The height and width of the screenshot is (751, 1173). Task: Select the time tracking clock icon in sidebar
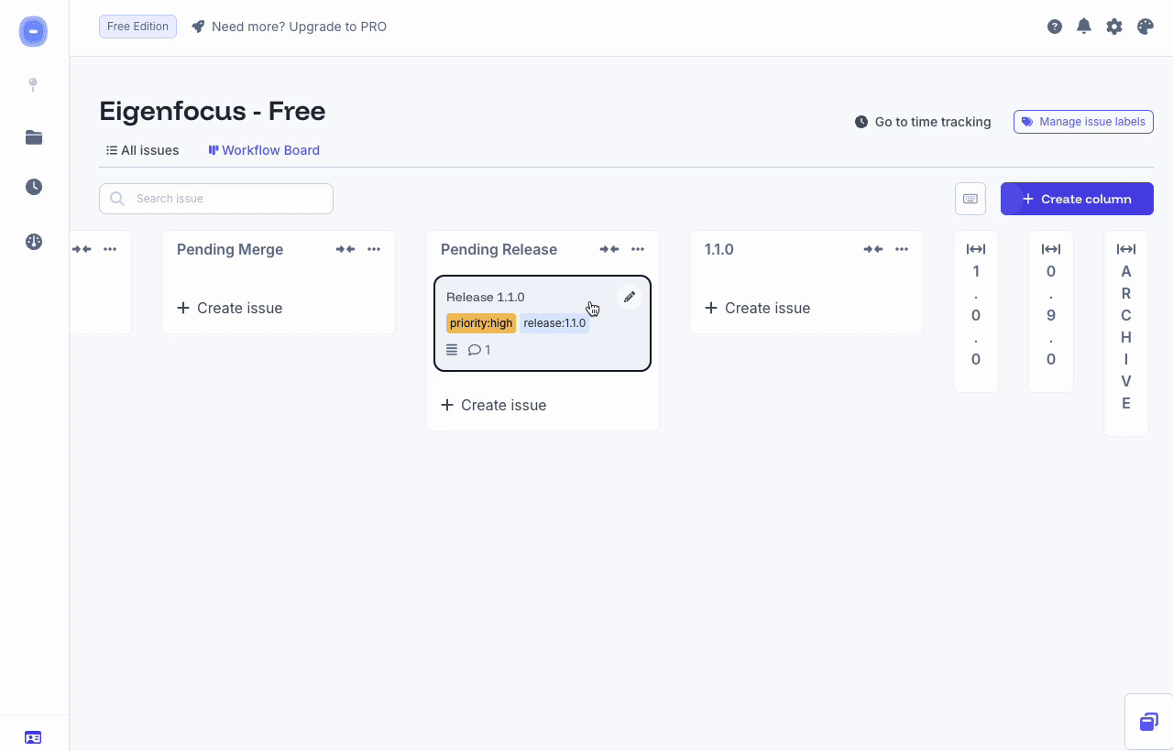pos(33,186)
